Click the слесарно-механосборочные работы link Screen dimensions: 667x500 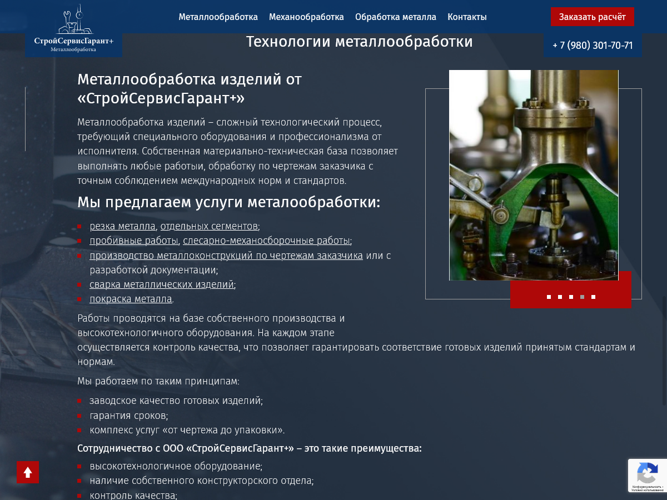[x=266, y=241]
